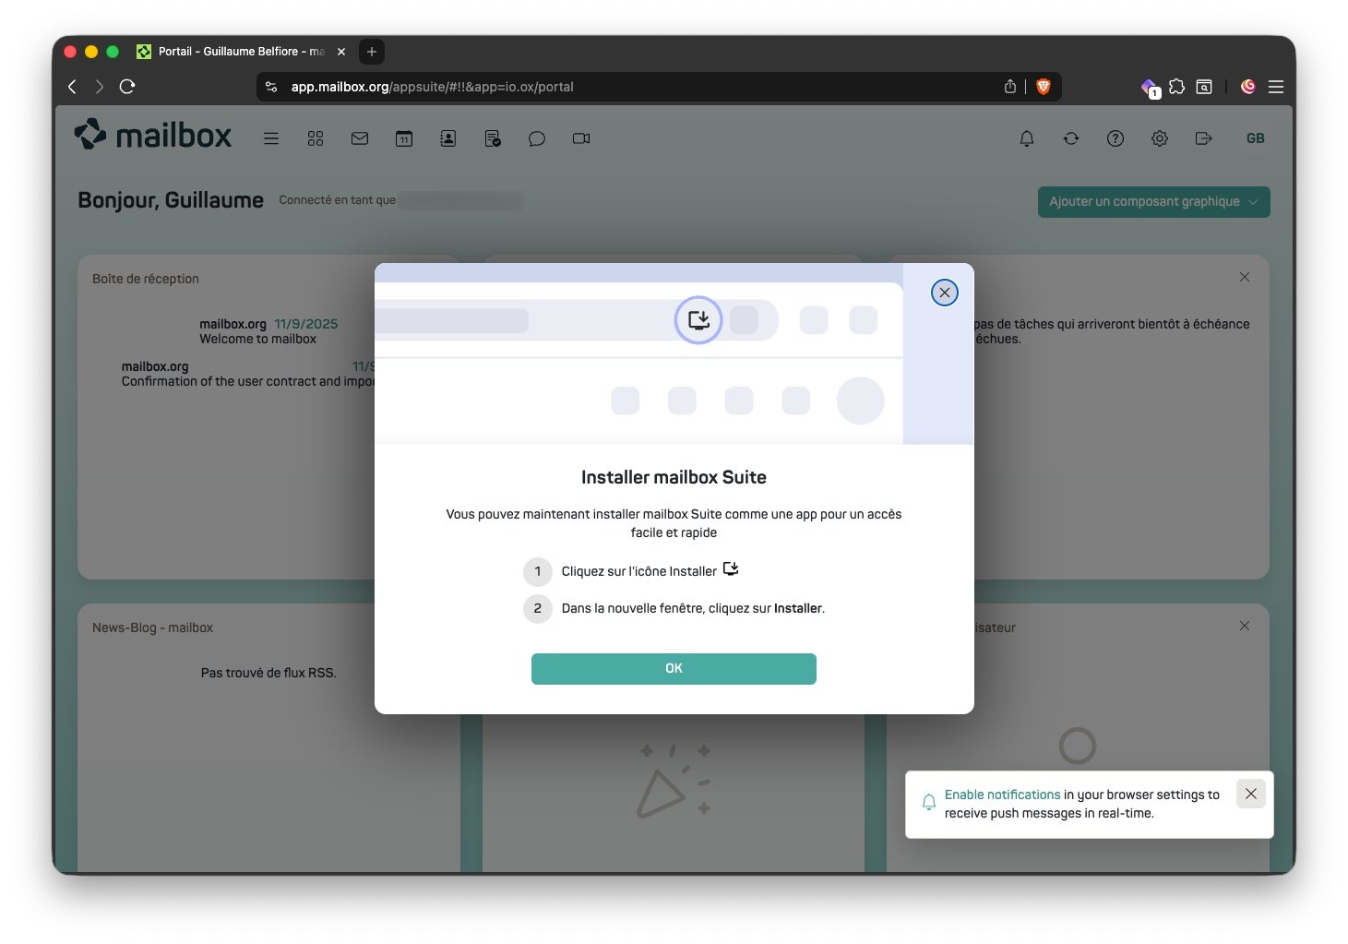View site settings icon beside the URL
Screen dimensions: 1348x944
coord(271,87)
